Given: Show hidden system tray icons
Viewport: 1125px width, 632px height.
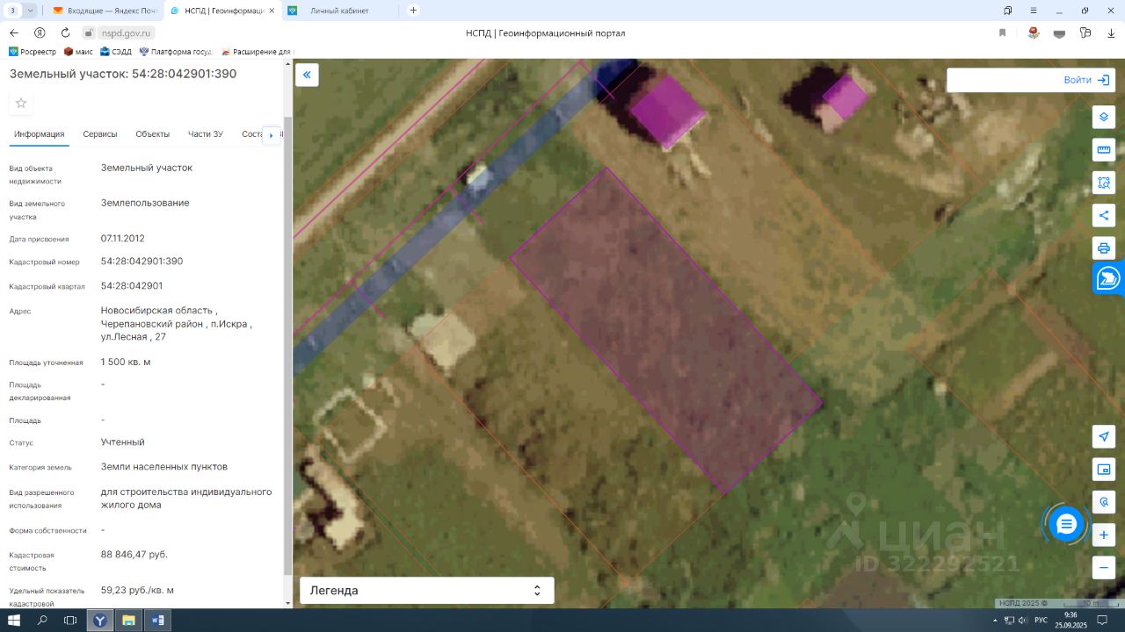Looking at the screenshot, I should [994, 621].
